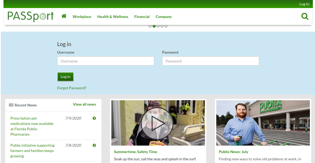Open the Forgot Password link
Screen dimensions: 315x163
point(72,88)
